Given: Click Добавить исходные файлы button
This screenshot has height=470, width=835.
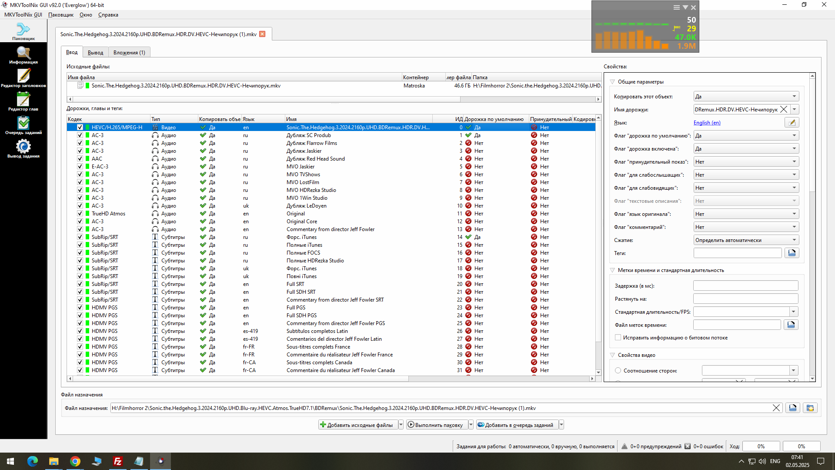Looking at the screenshot, I should click(x=358, y=425).
